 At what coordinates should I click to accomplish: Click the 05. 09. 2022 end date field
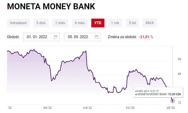click(82, 37)
